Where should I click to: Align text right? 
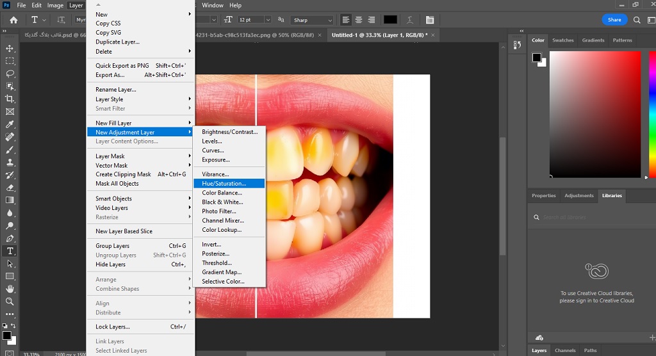[371, 20]
